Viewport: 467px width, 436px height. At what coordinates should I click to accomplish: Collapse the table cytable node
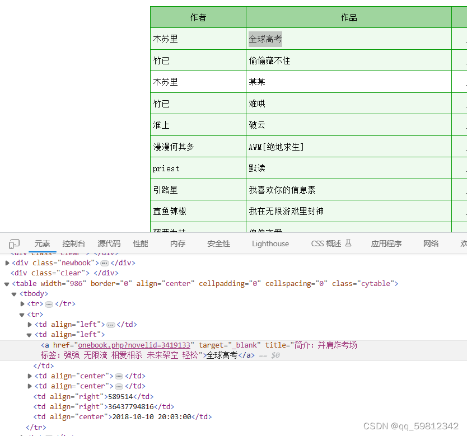click(x=7, y=284)
